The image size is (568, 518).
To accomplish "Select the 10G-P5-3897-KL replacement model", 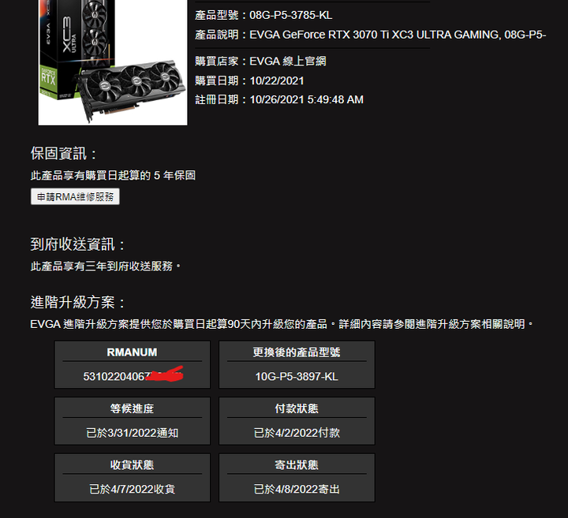I will (x=297, y=376).
